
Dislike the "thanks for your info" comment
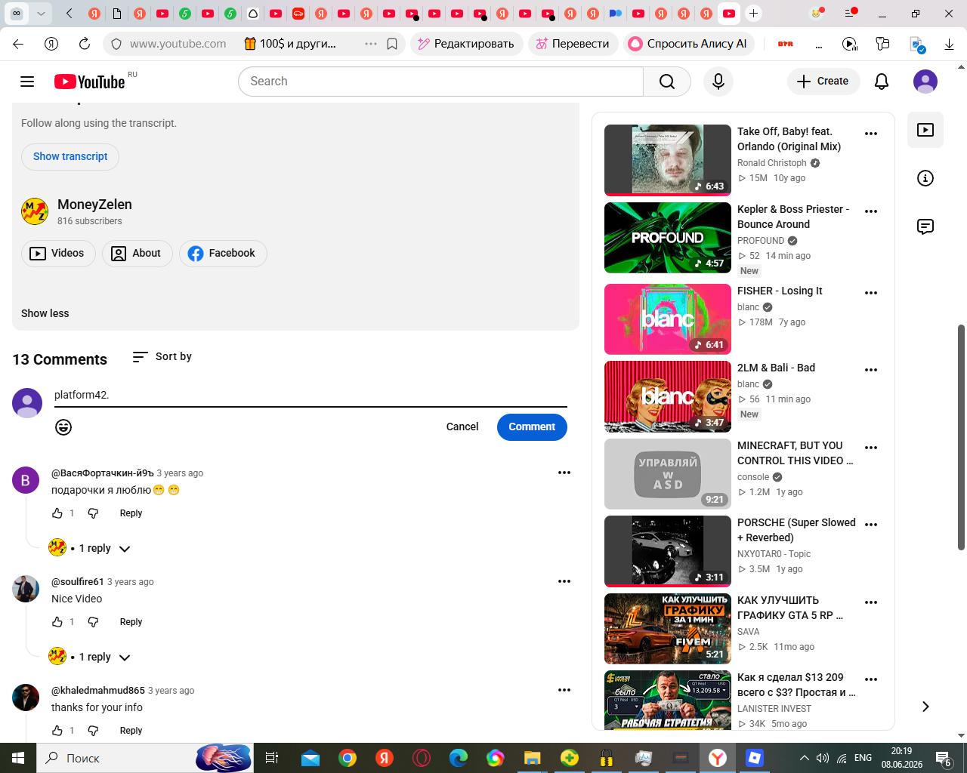point(93,731)
